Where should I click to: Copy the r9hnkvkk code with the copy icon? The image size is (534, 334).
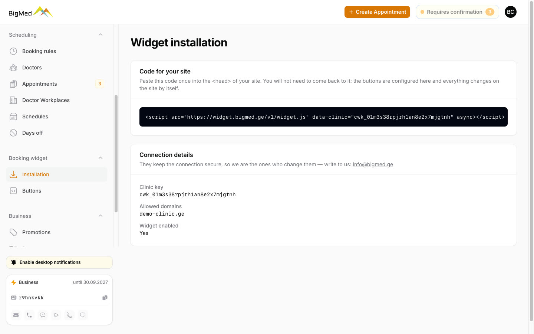point(105,298)
